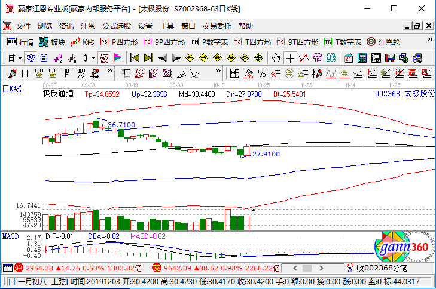The width and height of the screenshot is (436, 289).
Task: Open the calendar 21 date icon
Action: pyautogui.click(x=349, y=58)
